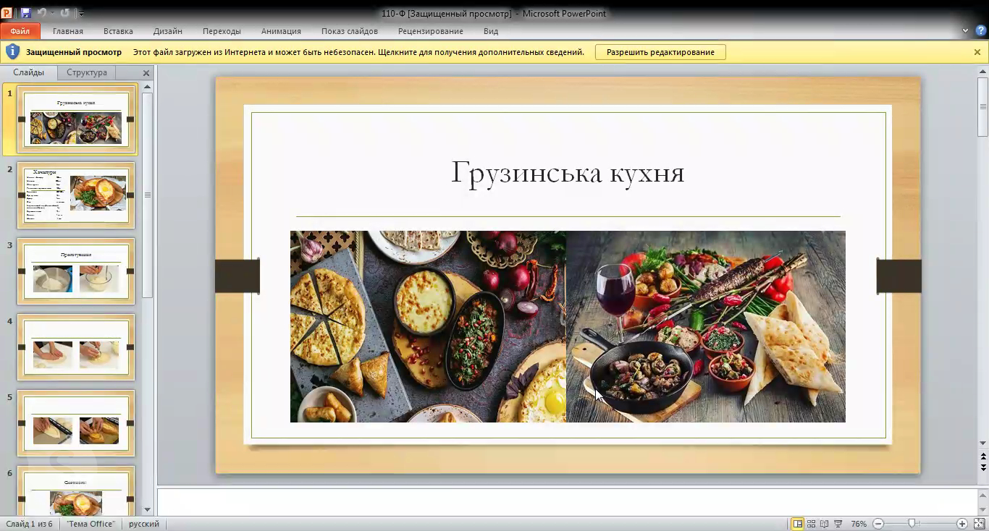Click the Save icon in quick access toolbar
The height and width of the screenshot is (531, 989).
click(x=26, y=13)
